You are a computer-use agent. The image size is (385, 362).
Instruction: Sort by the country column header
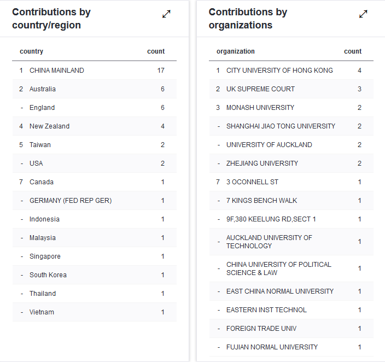[x=31, y=51]
